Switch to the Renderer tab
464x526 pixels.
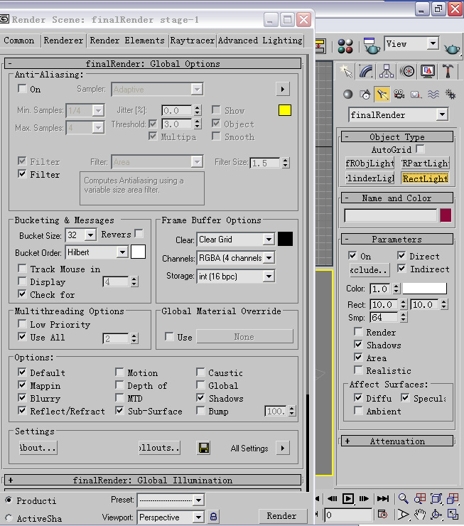point(63,41)
